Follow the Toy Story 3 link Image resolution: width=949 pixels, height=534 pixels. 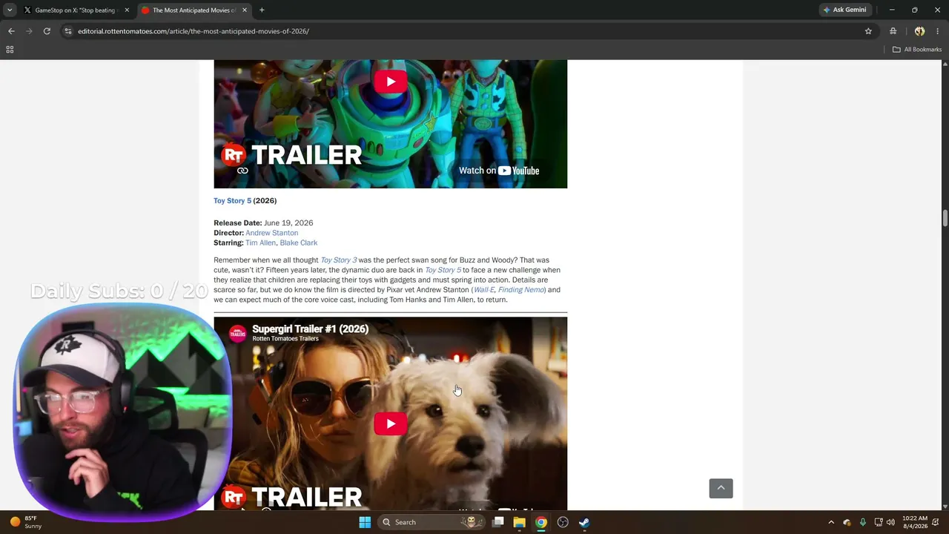(x=338, y=260)
